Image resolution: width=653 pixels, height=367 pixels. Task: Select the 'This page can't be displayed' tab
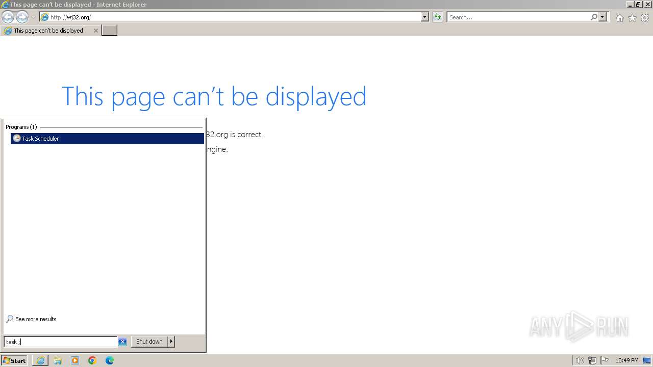coord(51,31)
